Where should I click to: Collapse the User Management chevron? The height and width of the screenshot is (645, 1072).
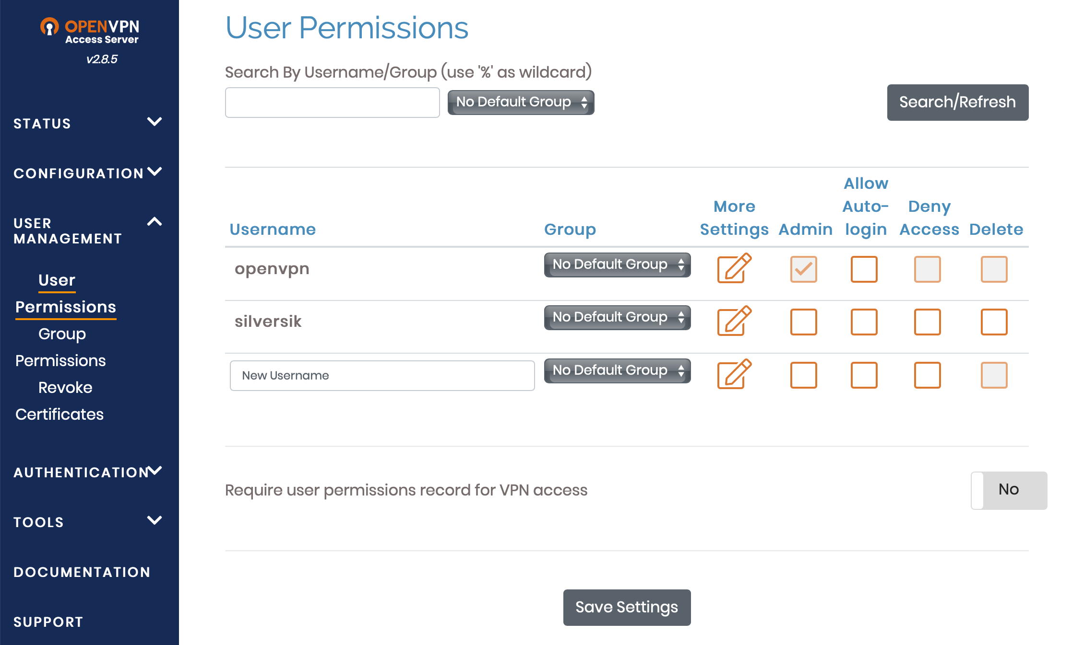(x=154, y=222)
